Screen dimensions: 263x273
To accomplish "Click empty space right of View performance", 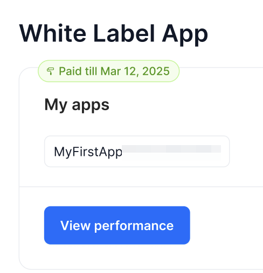I will click(x=226, y=225).
